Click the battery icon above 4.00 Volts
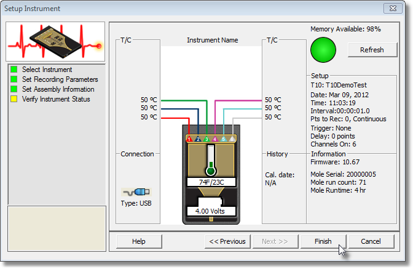This screenshot has width=413, height=269. click(x=210, y=202)
